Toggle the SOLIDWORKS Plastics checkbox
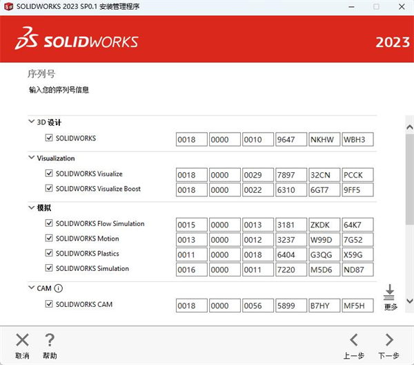The width and height of the screenshot is (414, 365). point(49,254)
